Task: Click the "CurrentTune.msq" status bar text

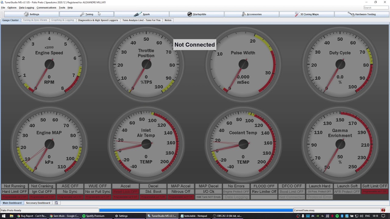Action: [x=304, y=210]
